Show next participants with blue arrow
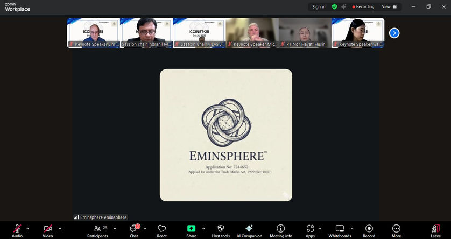Screen dimensions: 451x239 (394, 33)
